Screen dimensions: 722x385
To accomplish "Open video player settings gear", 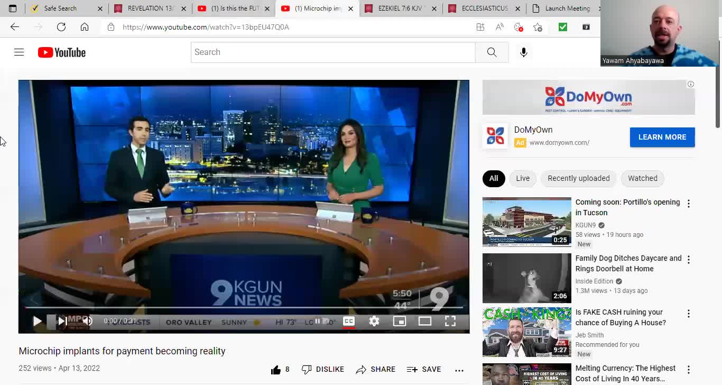I will coord(374,321).
